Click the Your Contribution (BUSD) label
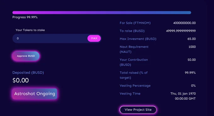214x116 pixels. (134, 62)
